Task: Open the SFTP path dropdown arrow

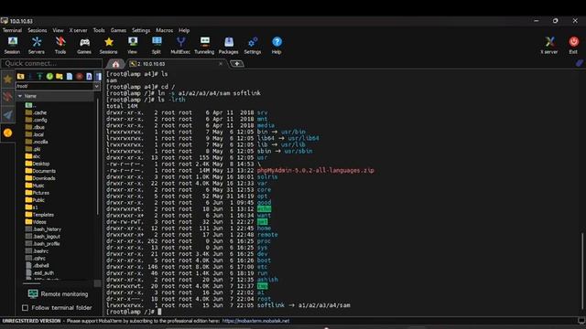Action: click(97, 86)
